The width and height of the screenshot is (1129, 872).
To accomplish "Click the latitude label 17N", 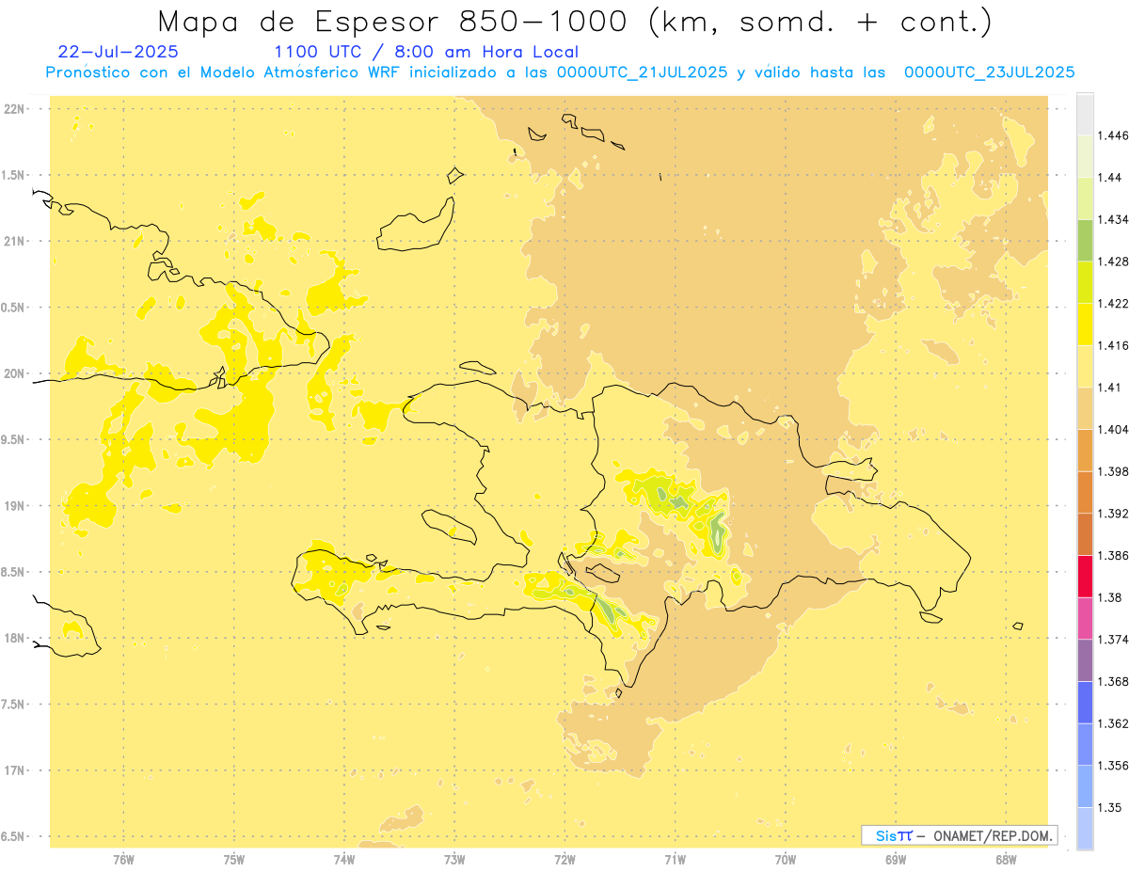I will tap(13, 770).
